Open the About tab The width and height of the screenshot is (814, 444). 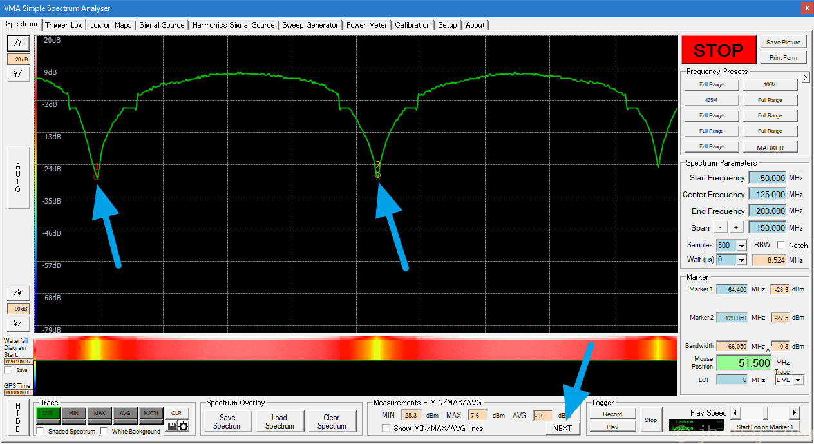475,25
